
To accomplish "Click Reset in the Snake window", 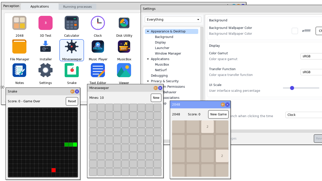I will 72,101.
